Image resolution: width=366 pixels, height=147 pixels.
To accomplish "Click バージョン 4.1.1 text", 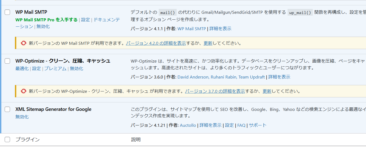I will (147, 29).
